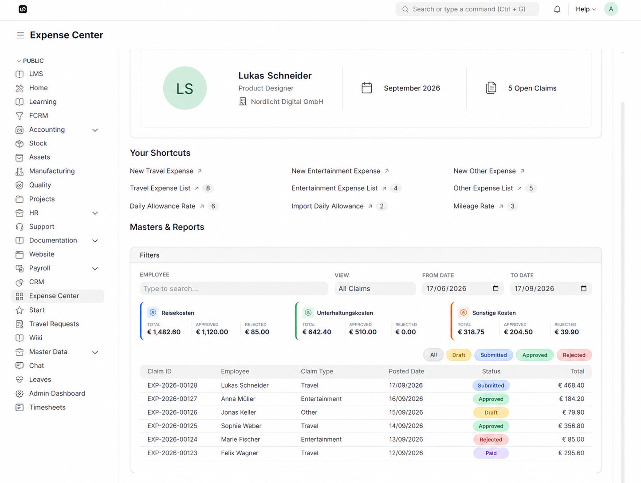Open Mileage Rate shortcut
Image resolution: width=641 pixels, height=483 pixels.
click(x=478, y=206)
